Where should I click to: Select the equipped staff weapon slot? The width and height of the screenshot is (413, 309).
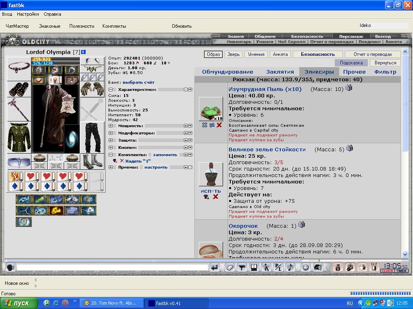(19, 109)
